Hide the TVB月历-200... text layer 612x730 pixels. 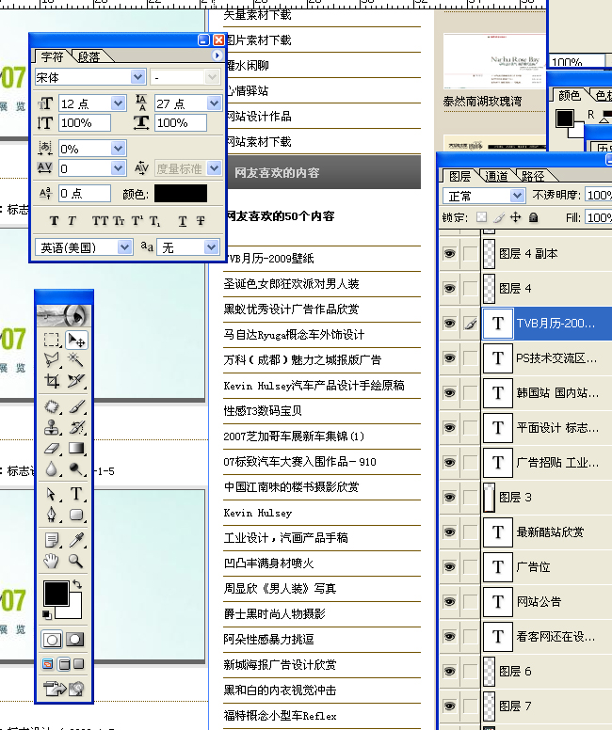click(x=449, y=323)
